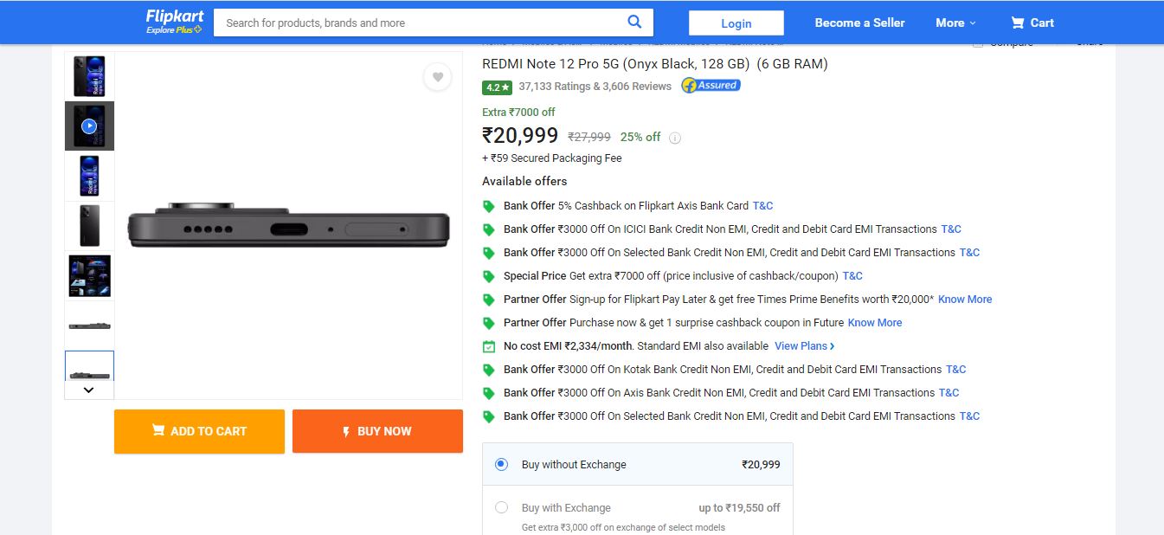Click Become a Seller link
The image size is (1164, 535).
[x=859, y=23]
